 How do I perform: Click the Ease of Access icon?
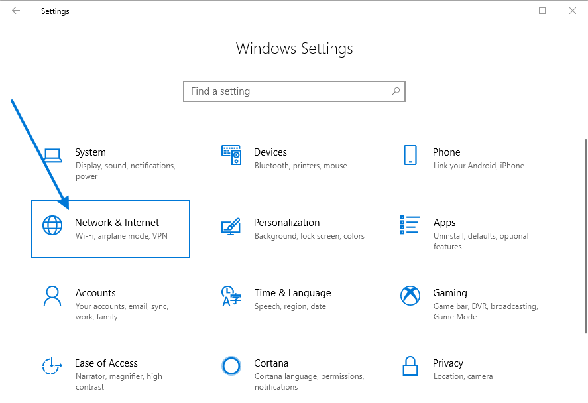[52, 366]
